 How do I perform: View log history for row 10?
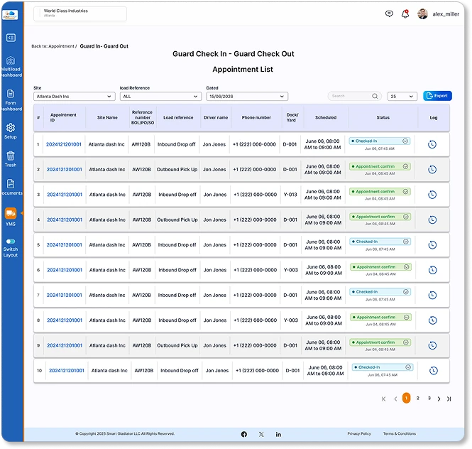pyautogui.click(x=434, y=371)
